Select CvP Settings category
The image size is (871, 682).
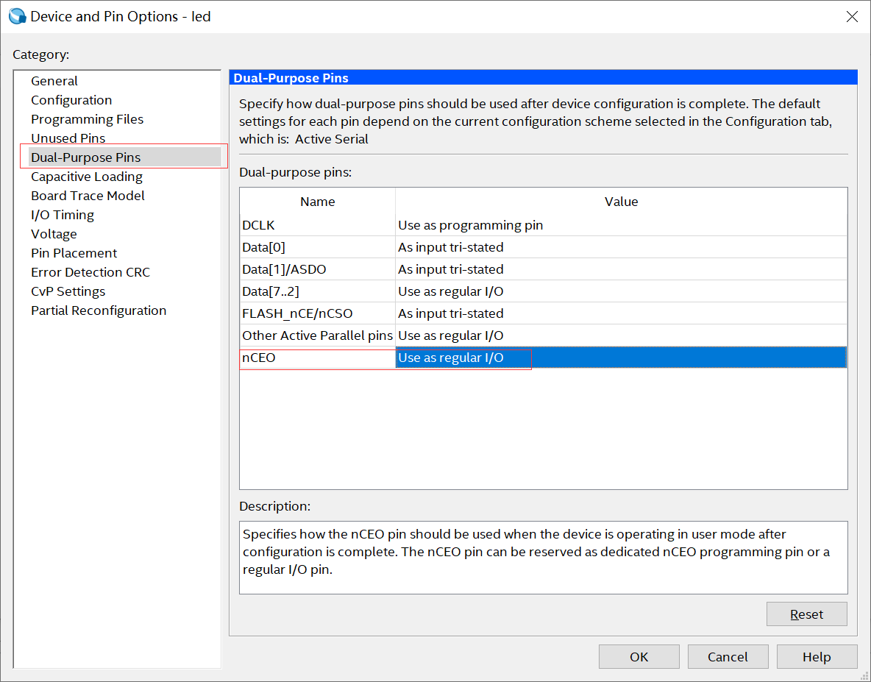click(x=68, y=291)
